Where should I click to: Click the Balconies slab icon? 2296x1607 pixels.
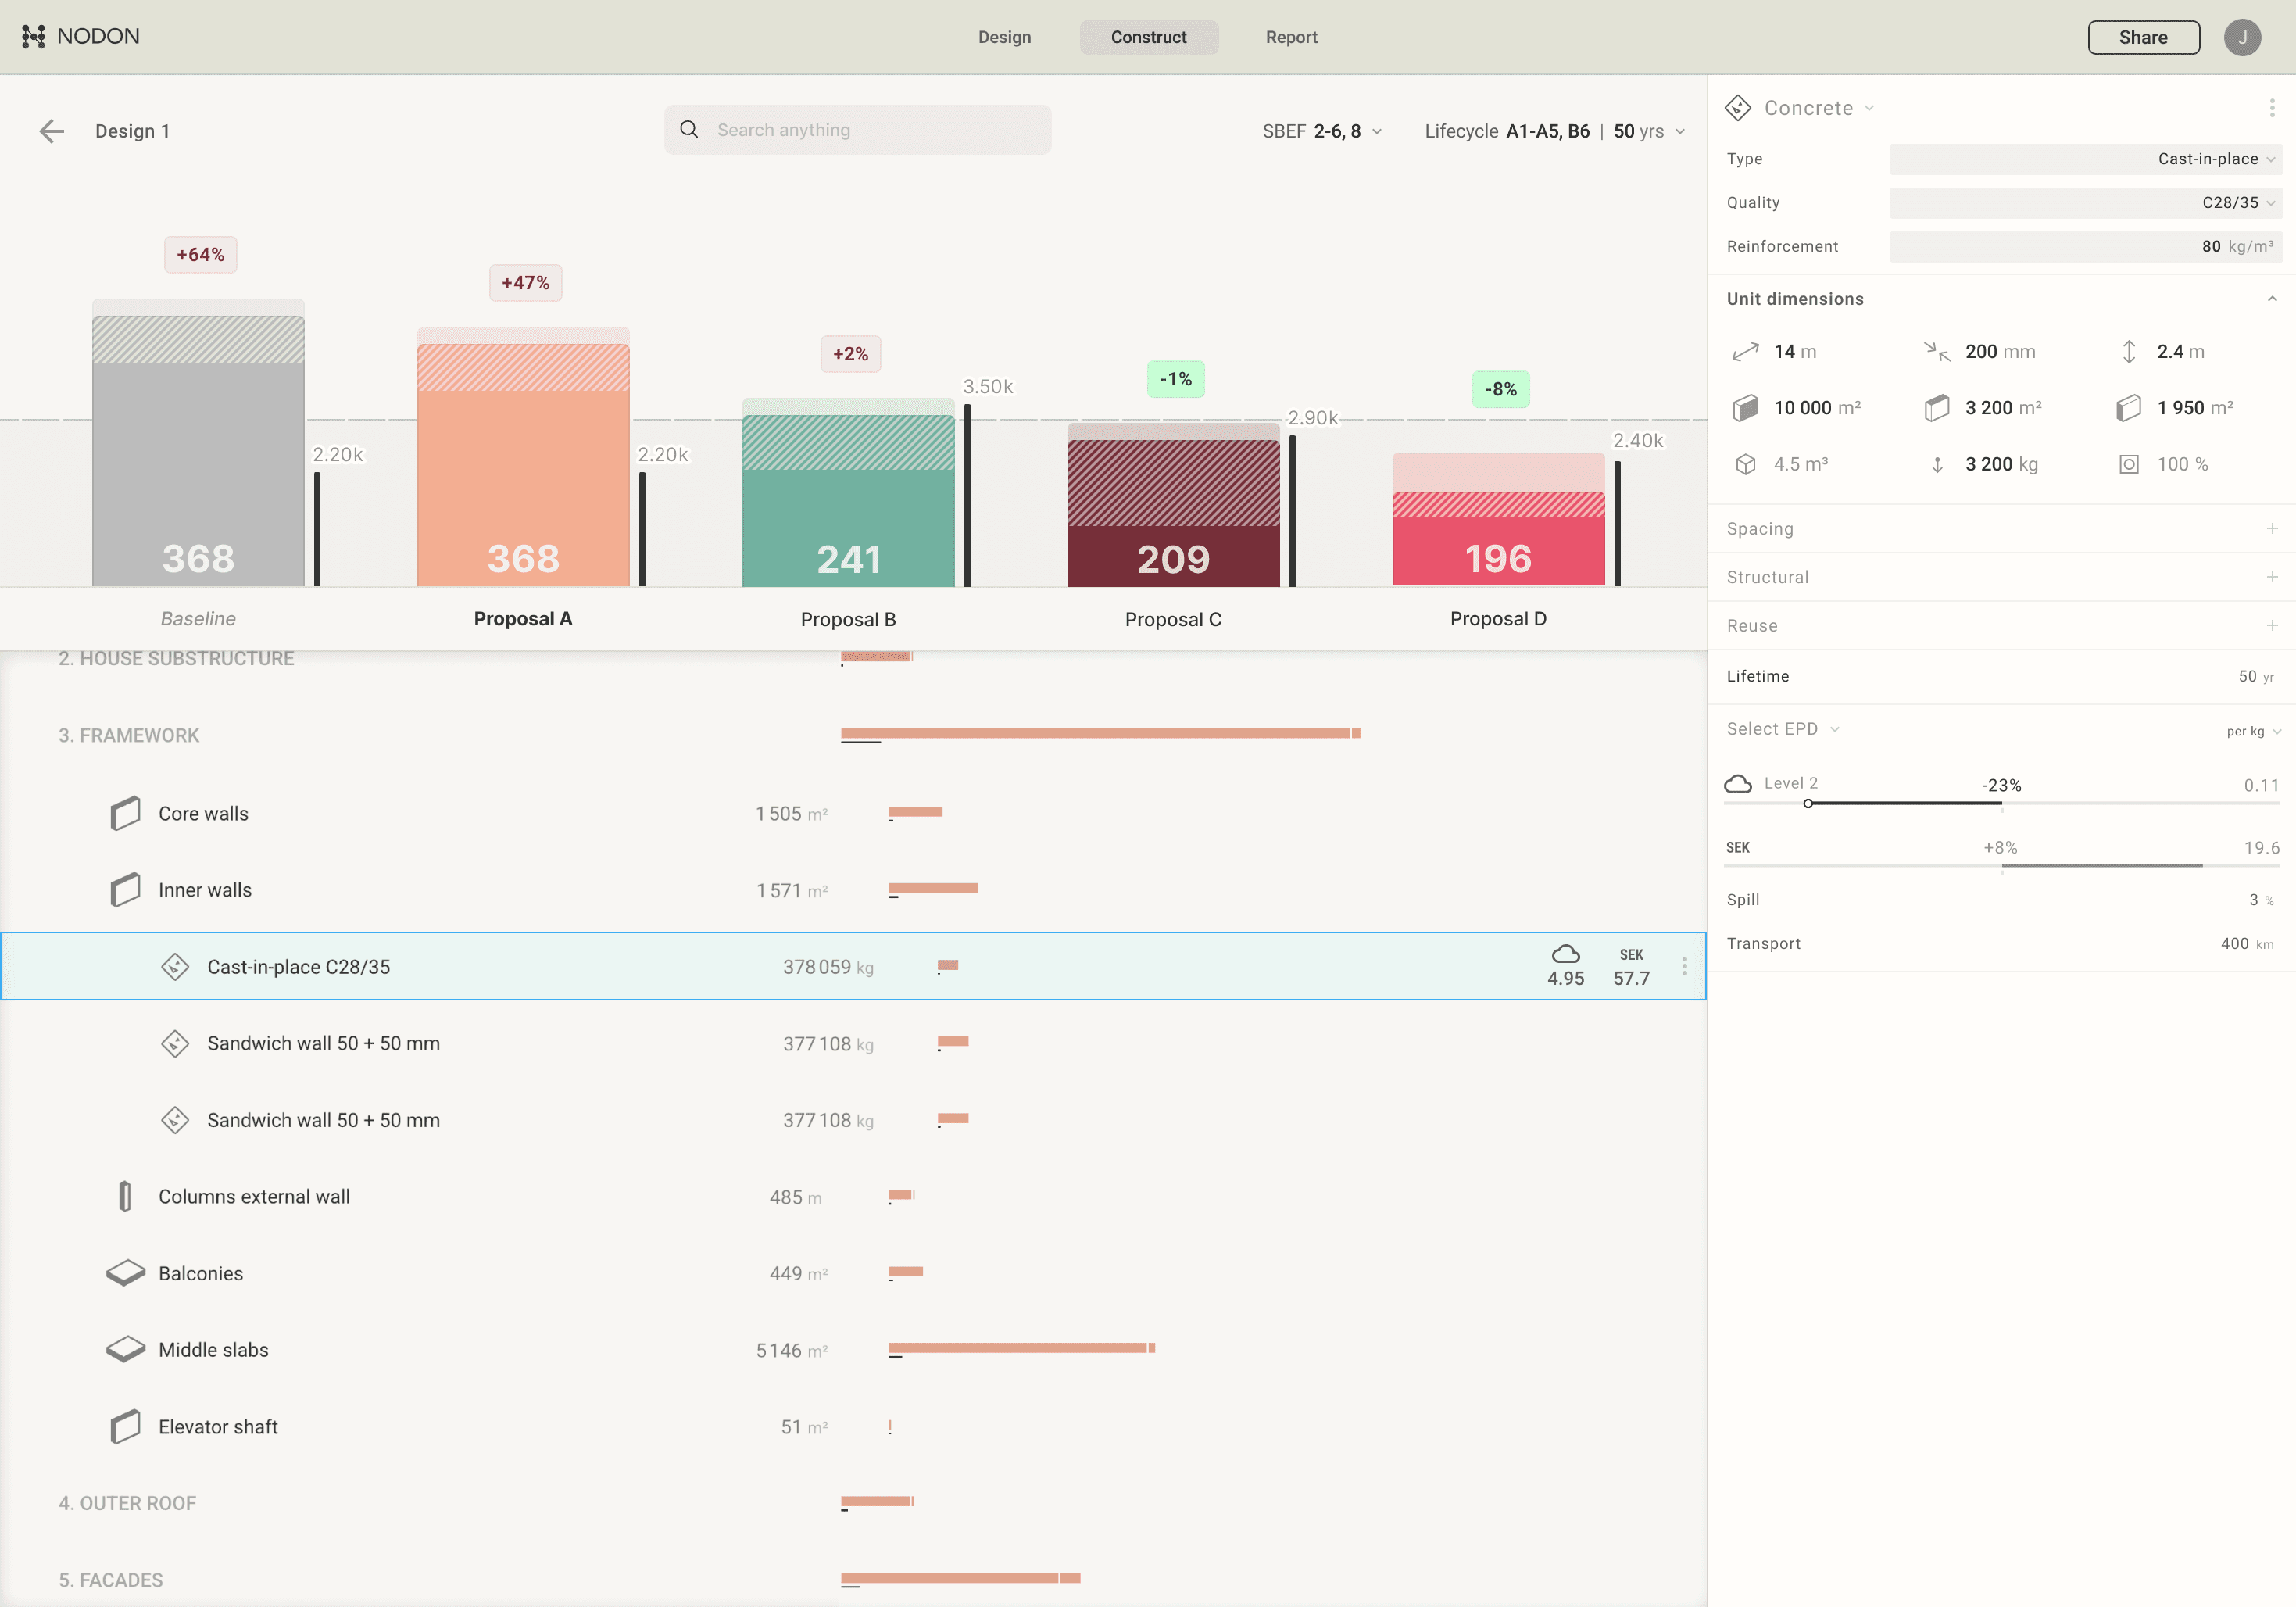pyautogui.click(x=126, y=1273)
